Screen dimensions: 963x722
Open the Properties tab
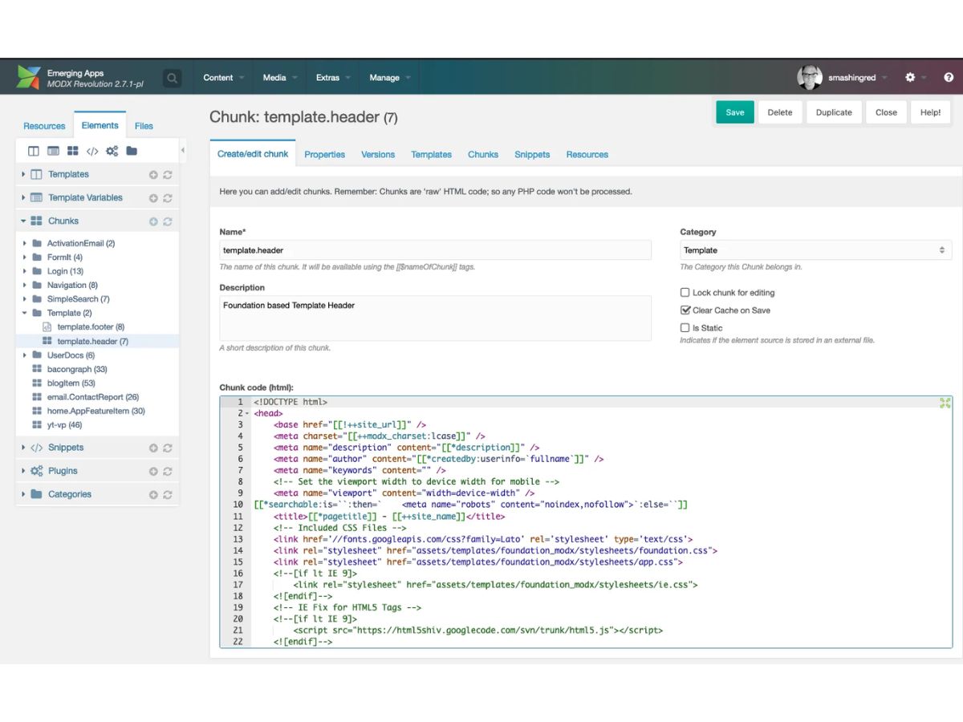pos(324,154)
